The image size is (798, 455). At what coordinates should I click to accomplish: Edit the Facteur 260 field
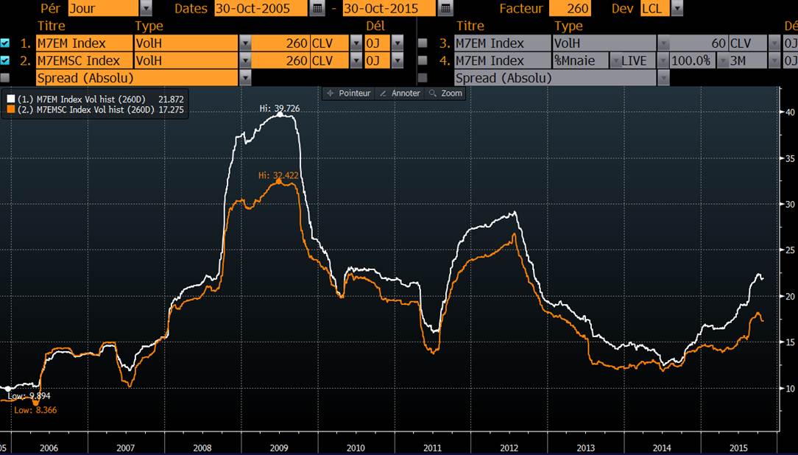570,8
